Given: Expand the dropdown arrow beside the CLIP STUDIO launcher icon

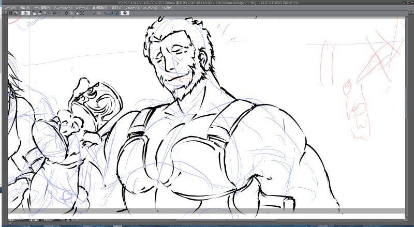Looking at the screenshot, I should (20, 13).
